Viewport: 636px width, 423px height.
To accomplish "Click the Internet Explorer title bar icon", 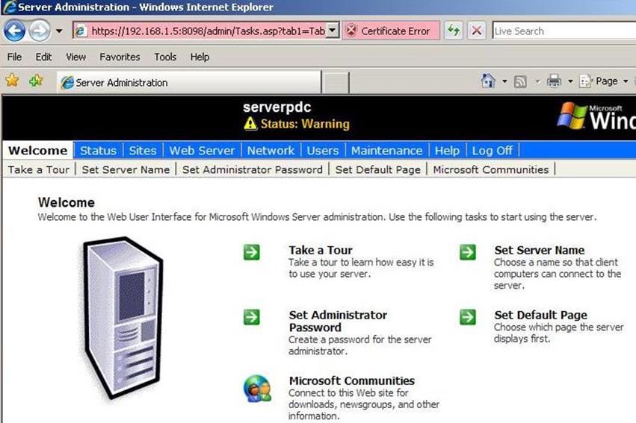I will click(x=8, y=7).
